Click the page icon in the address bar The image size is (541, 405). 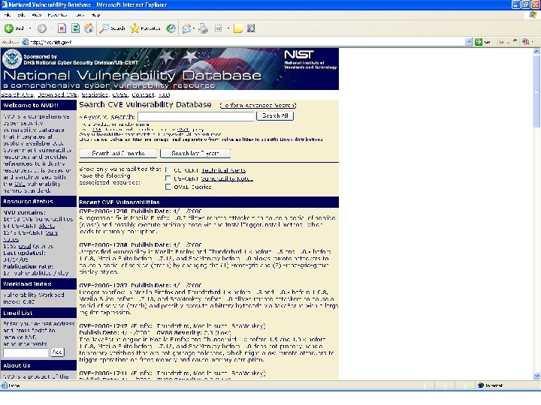coord(25,42)
